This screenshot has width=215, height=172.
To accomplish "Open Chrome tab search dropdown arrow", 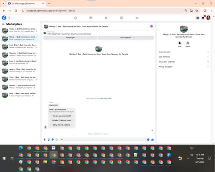I will (x=3, y=3).
